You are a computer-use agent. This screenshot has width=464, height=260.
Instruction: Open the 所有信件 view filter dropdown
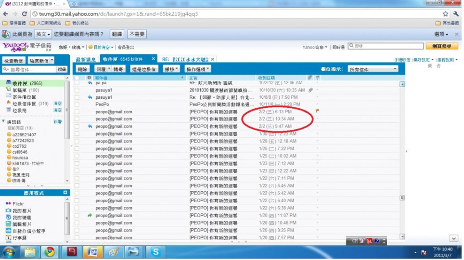[x=374, y=69]
